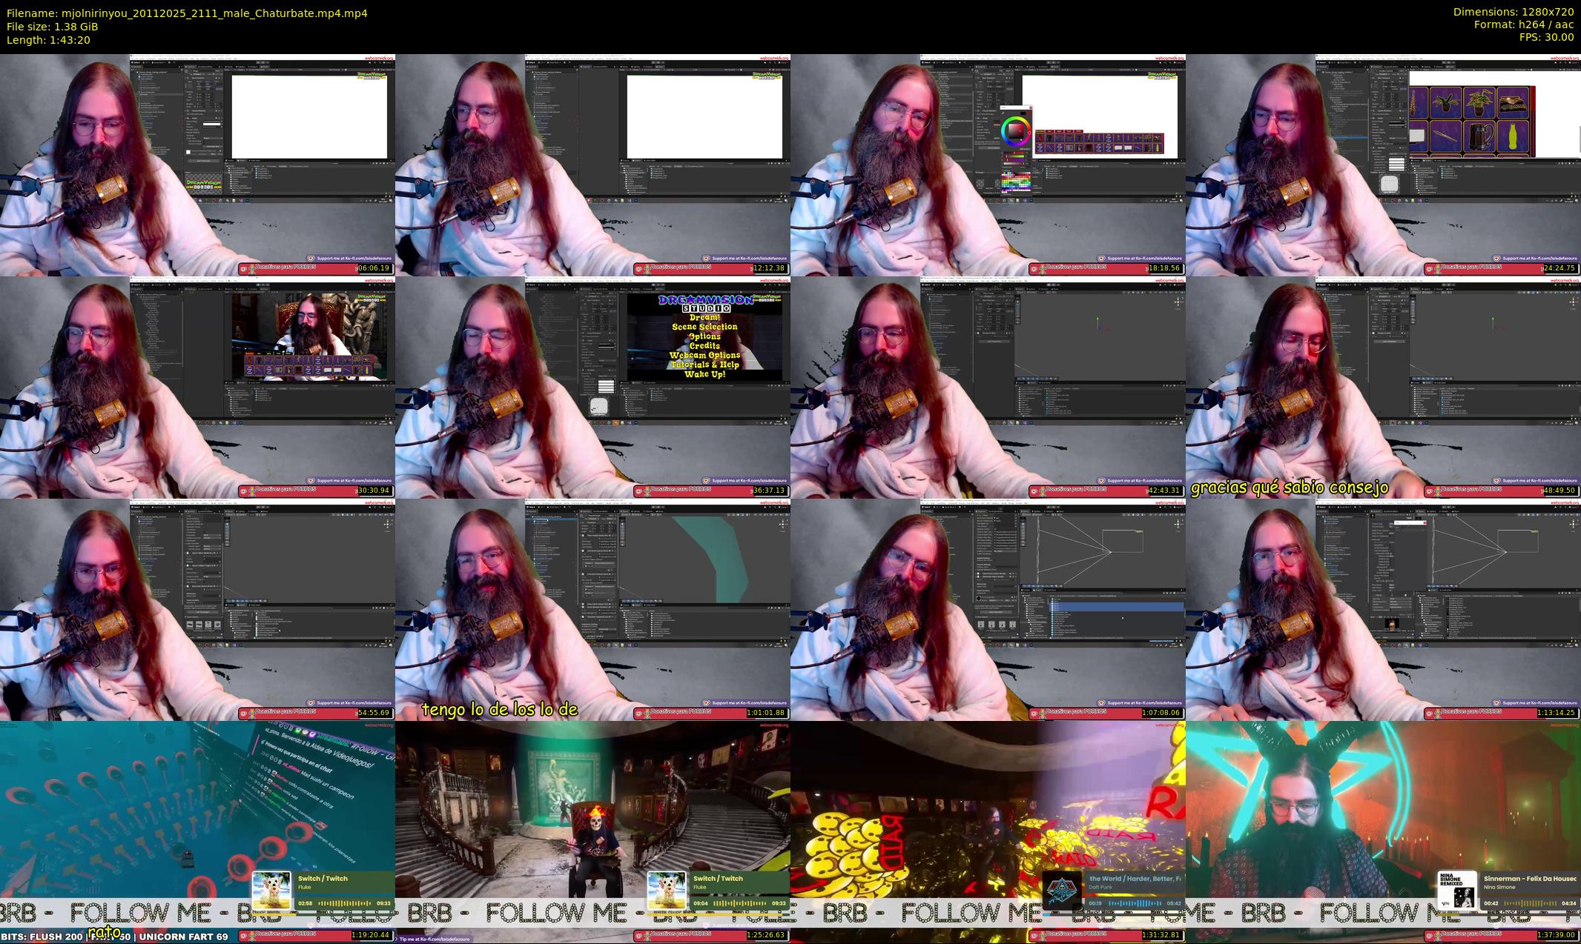Open the thumbnail stamped 1:01:01.88
Viewport: 1581px width, 944px height.
coord(593,609)
